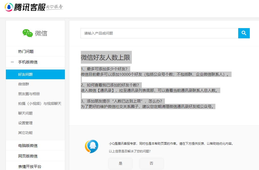The width and height of the screenshot is (259, 170).
Task: Click the answer about 定期清理微信通讯录好友
Action: pyautogui.click(x=147, y=107)
